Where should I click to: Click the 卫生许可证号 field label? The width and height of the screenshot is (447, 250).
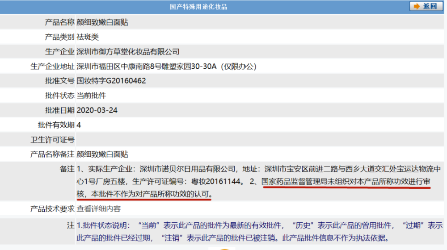click(x=52, y=140)
